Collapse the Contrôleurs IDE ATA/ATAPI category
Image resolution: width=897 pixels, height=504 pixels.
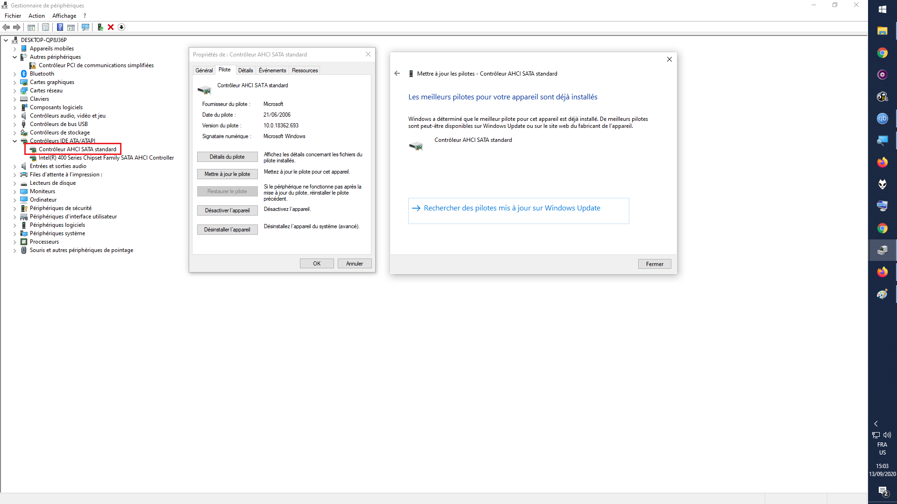(x=14, y=141)
